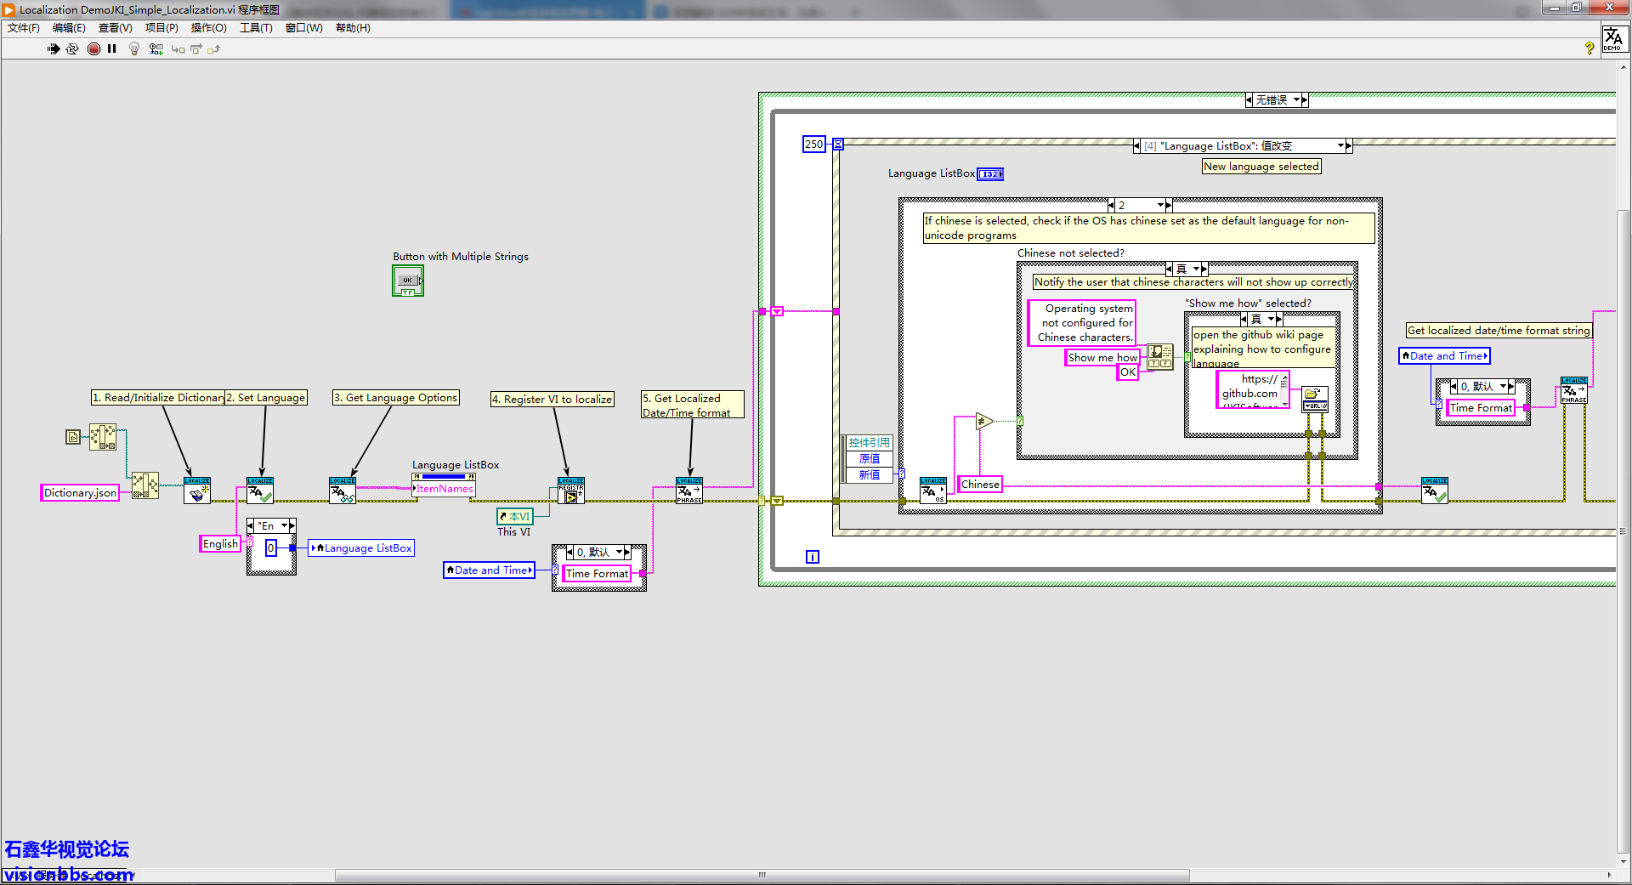Click the Initialize Dictionary Localize VI node
1632x885 pixels.
pos(197,491)
